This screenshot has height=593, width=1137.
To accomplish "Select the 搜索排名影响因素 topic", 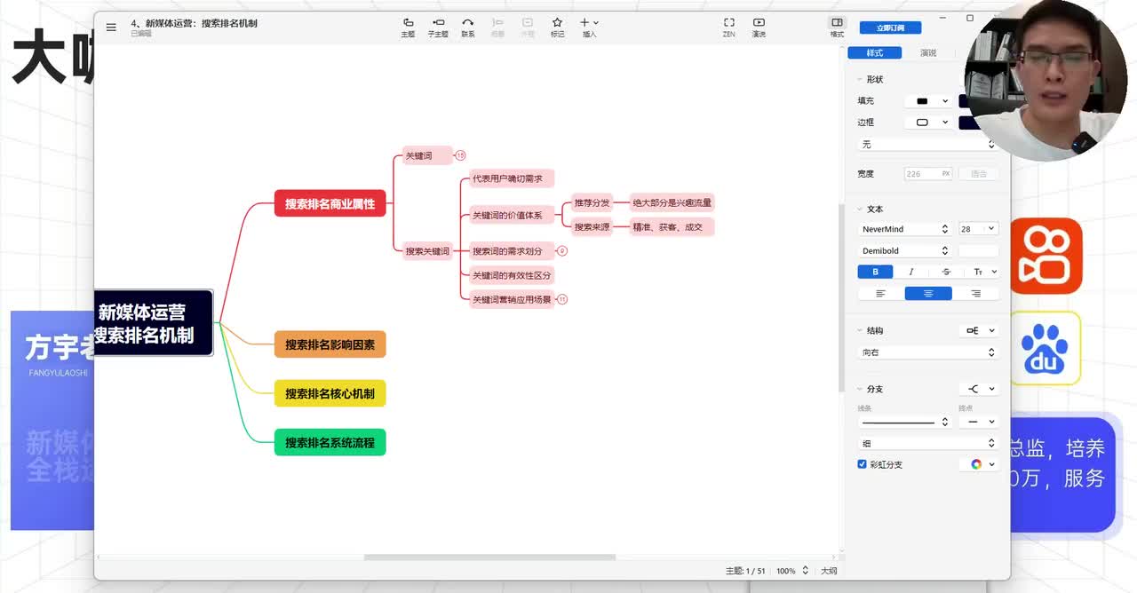I will click(330, 344).
